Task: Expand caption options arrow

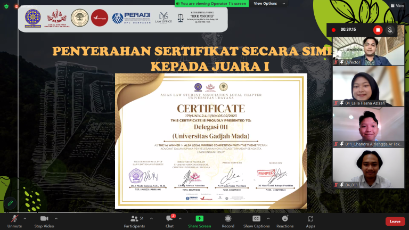Action: 268,218
